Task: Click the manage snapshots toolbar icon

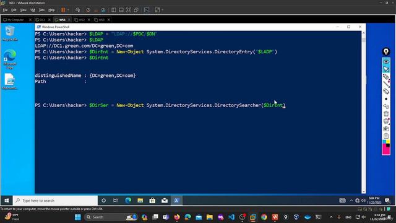Action: (x=103, y=10)
